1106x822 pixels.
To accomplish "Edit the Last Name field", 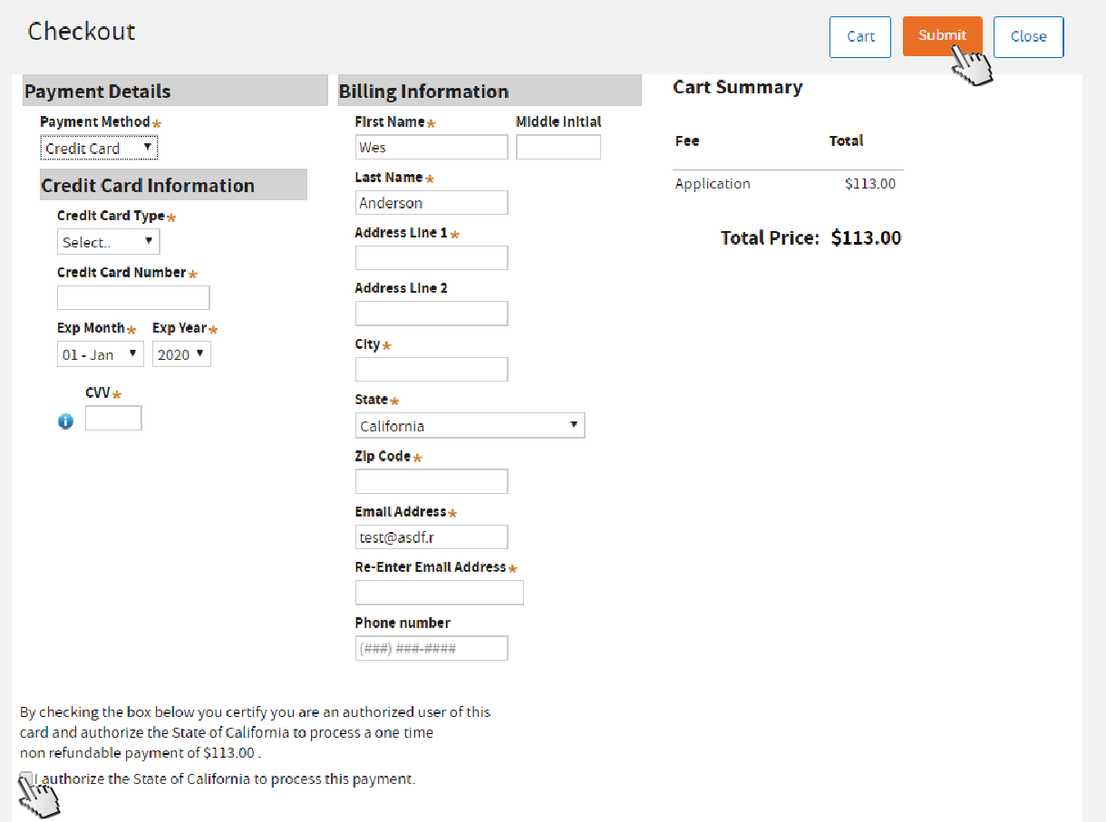I will pos(431,203).
